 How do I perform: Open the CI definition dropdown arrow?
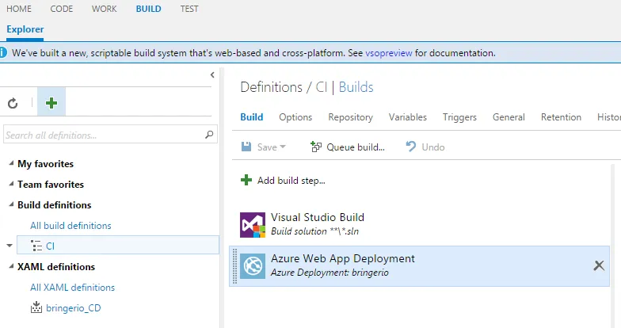tap(10, 246)
